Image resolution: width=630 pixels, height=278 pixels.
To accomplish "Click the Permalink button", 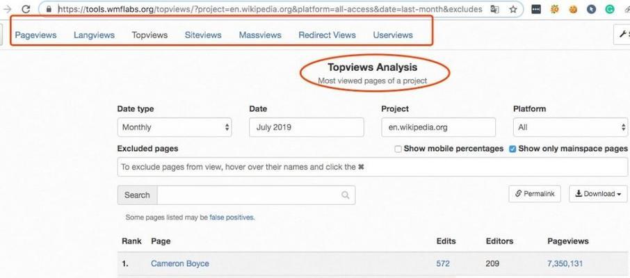I will click(x=535, y=194).
